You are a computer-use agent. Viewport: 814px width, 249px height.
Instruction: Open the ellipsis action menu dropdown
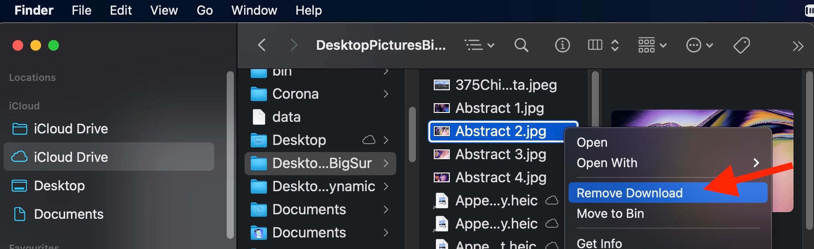[x=699, y=45]
